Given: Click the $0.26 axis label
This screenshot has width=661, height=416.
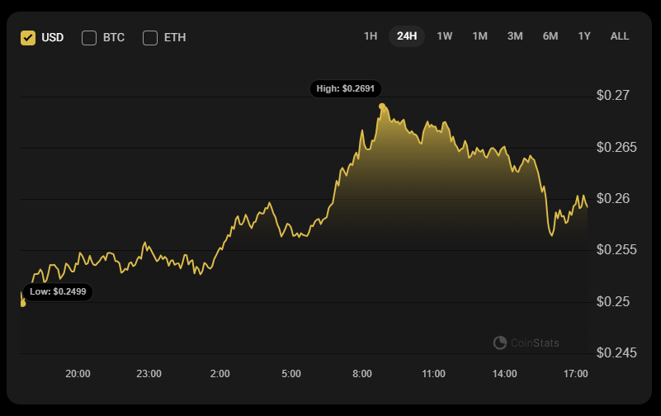Looking at the screenshot, I should (x=613, y=199).
